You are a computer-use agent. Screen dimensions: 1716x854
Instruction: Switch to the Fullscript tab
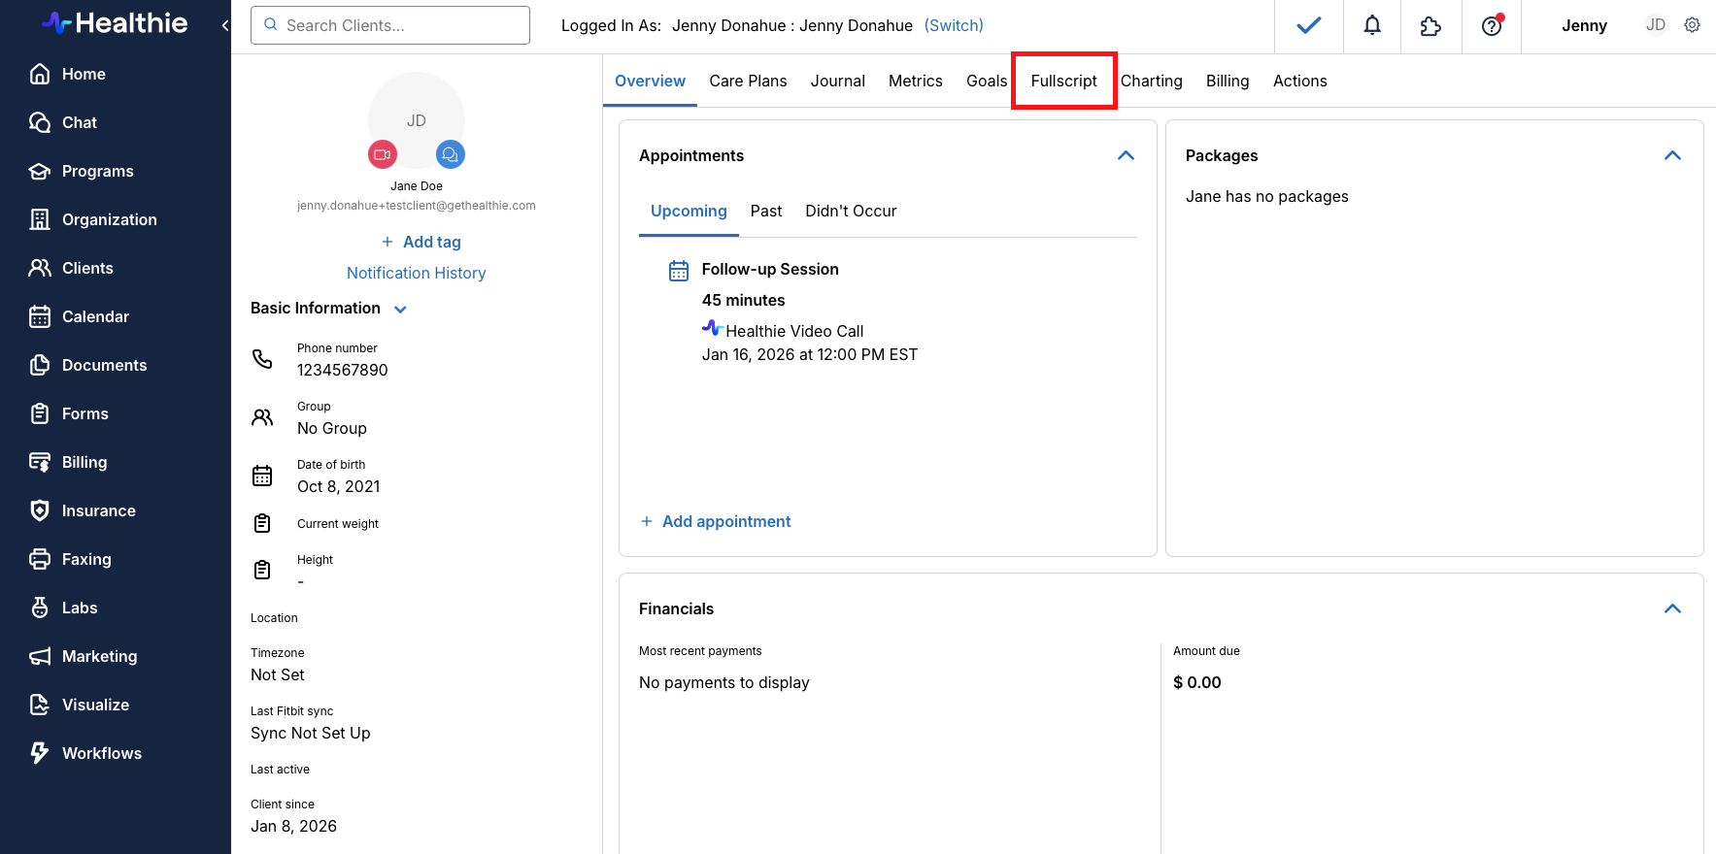(1064, 81)
